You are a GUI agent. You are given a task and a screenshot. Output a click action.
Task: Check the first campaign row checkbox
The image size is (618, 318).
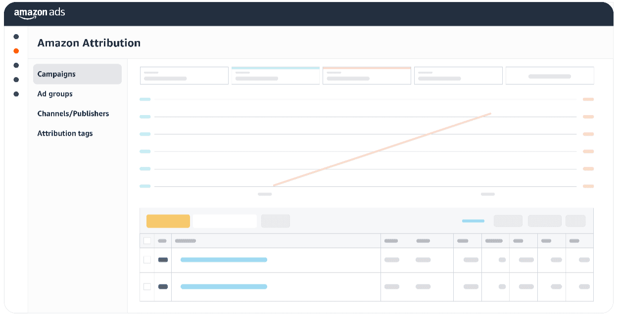click(x=147, y=260)
